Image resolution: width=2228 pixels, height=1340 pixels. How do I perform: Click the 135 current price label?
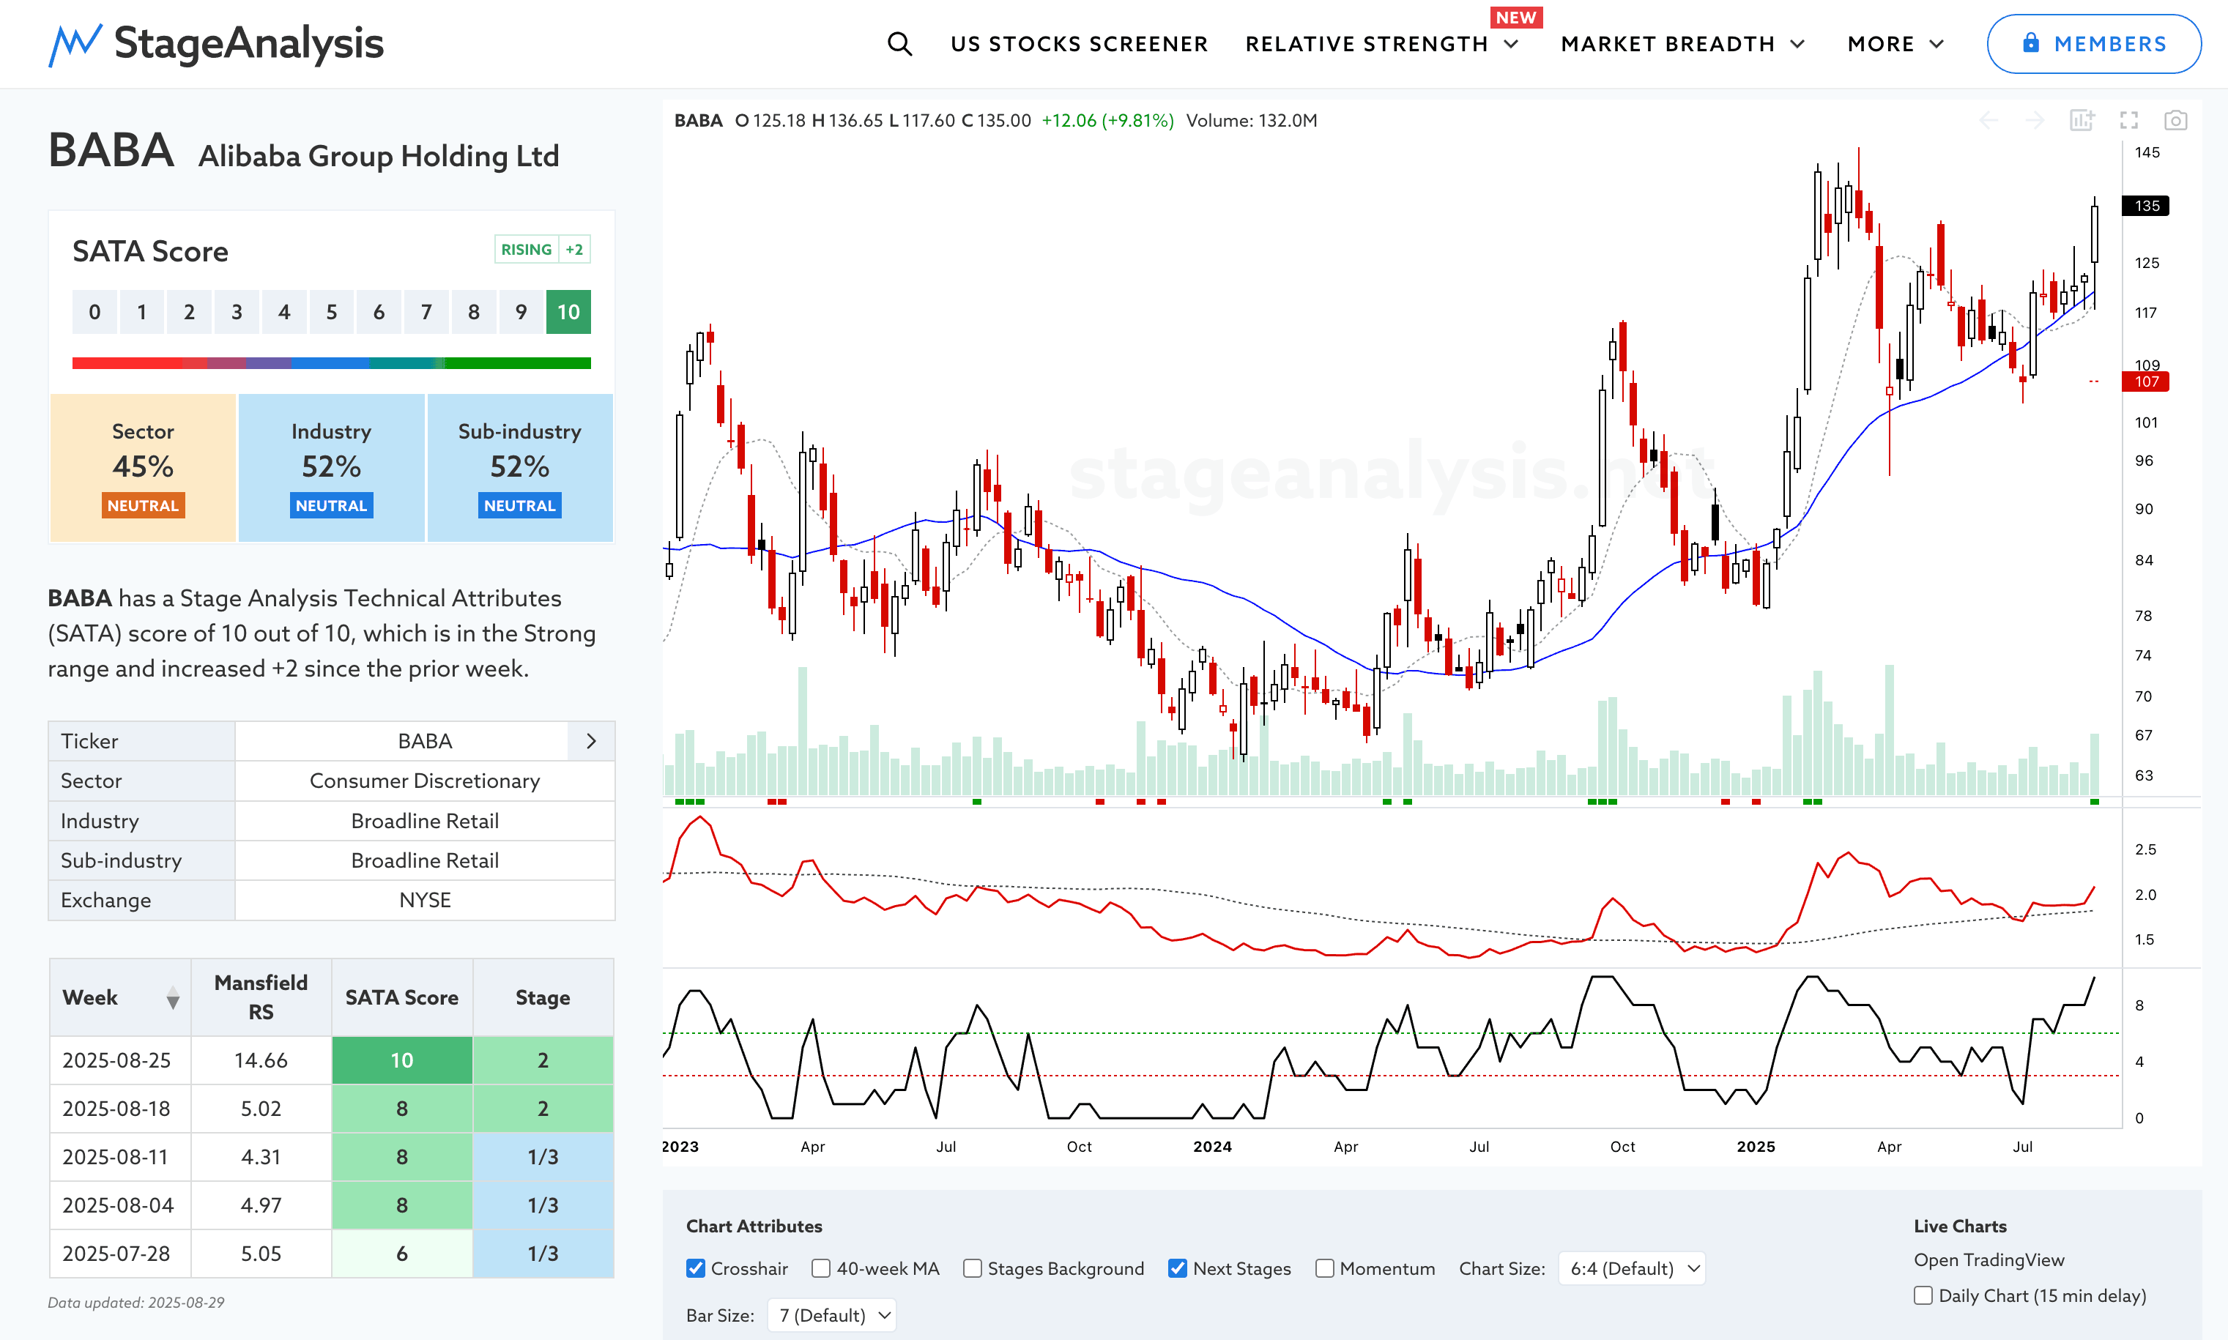tap(2146, 206)
